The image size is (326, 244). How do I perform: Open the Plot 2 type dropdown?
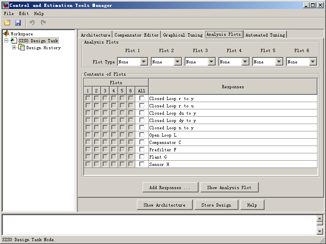[x=178, y=62]
